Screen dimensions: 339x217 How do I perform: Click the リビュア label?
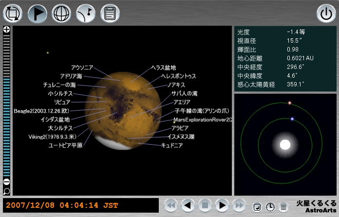[62, 102]
